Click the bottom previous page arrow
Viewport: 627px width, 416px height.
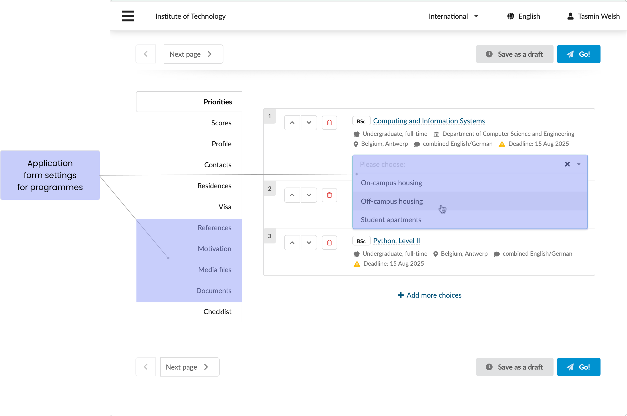(146, 367)
